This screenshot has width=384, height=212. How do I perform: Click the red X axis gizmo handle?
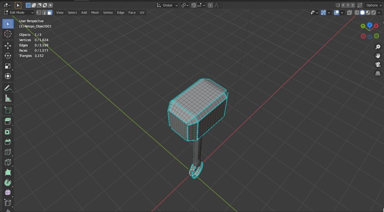point(376,26)
